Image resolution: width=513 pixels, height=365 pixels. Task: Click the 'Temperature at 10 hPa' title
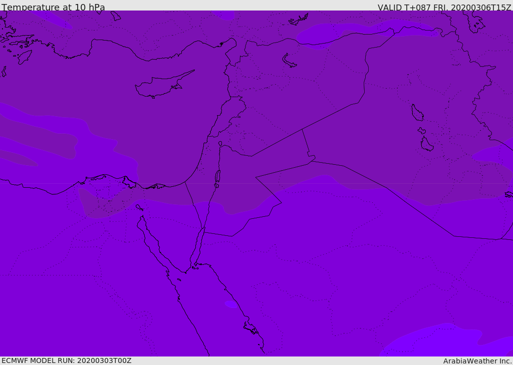[x=53, y=7]
